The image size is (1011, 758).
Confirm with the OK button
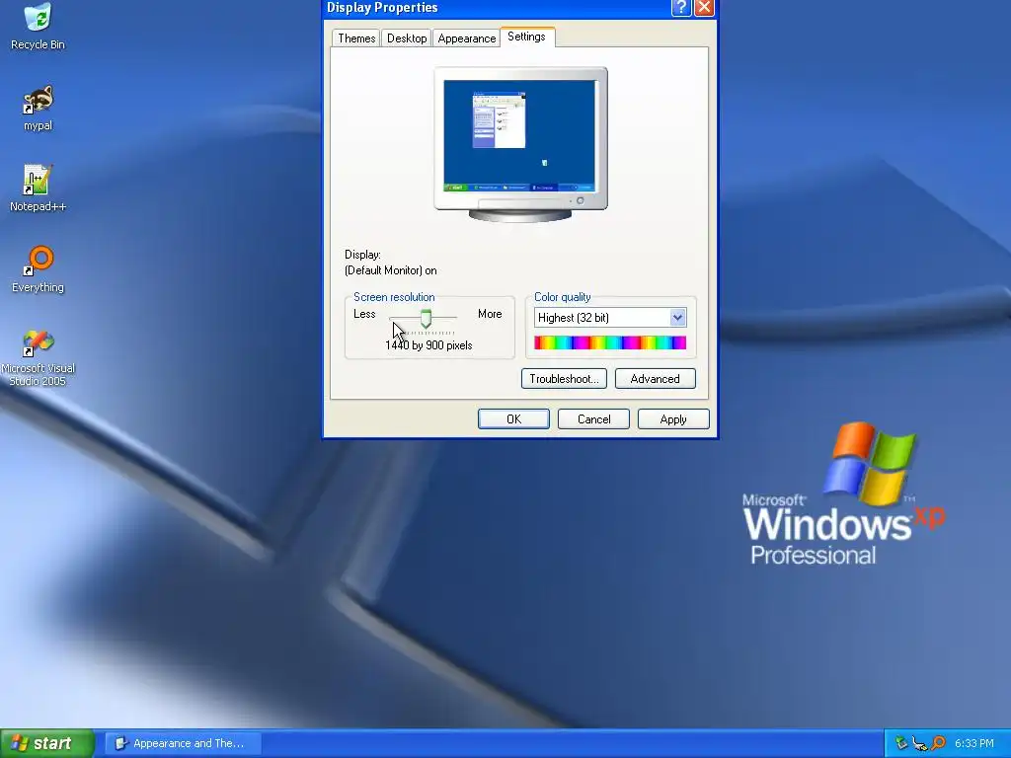tap(513, 418)
